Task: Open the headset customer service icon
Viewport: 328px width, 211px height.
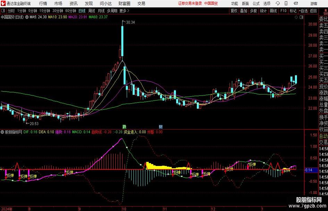Action: pyautogui.click(x=278, y=3)
